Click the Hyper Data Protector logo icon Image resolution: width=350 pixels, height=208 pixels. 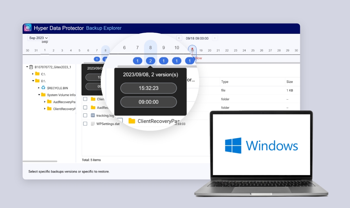coord(28,28)
